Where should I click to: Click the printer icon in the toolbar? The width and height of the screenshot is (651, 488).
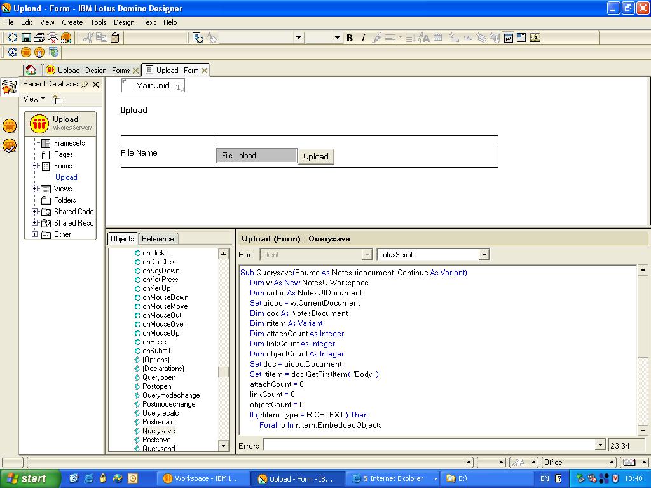[39, 37]
